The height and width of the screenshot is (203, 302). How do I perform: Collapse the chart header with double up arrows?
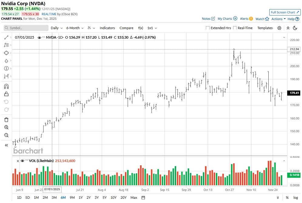tap(288, 28)
